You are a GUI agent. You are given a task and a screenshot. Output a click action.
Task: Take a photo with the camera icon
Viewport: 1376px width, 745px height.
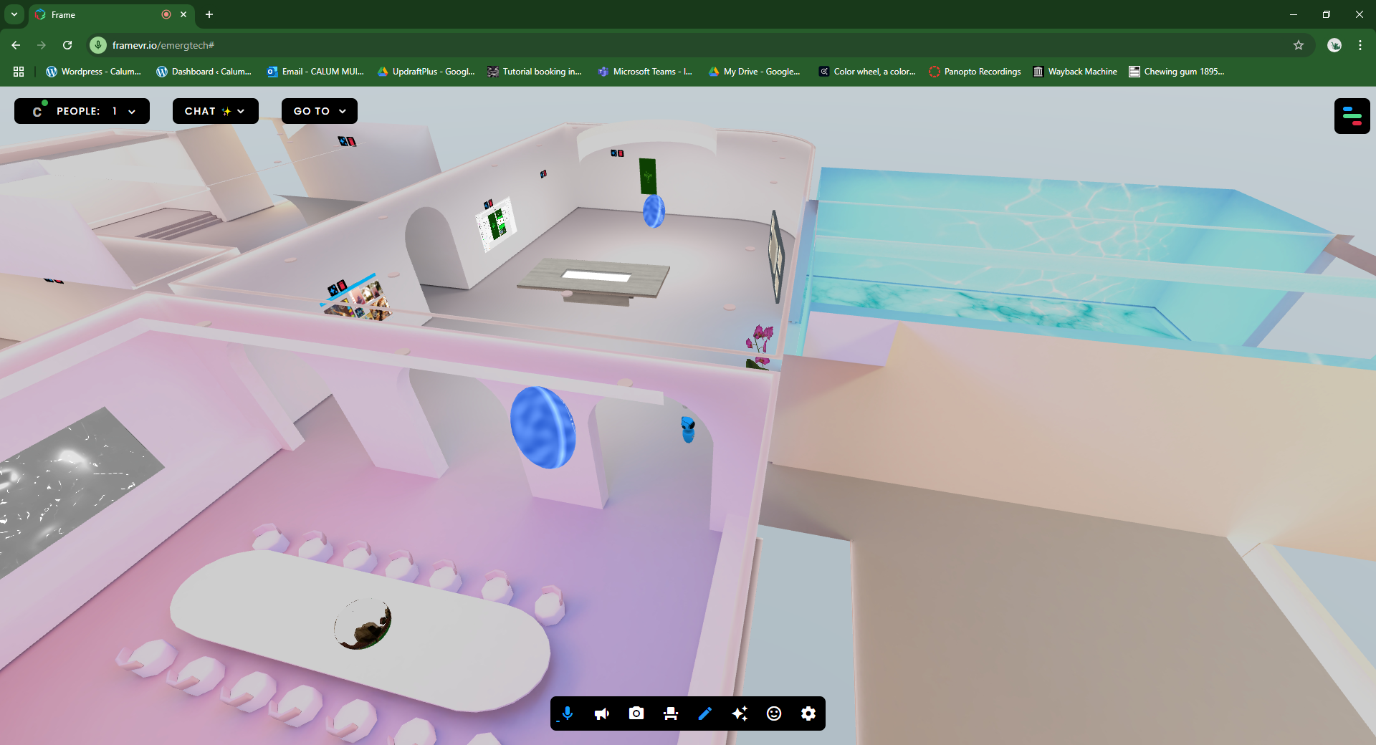636,713
